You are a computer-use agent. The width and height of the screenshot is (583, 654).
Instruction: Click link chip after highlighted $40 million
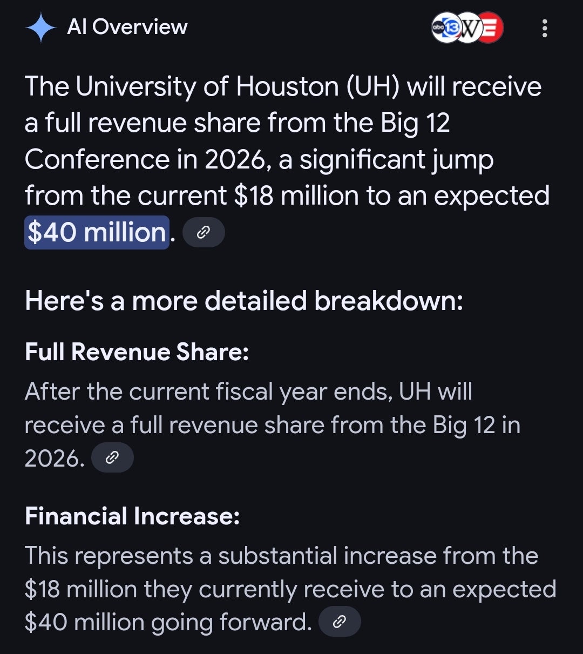click(204, 232)
